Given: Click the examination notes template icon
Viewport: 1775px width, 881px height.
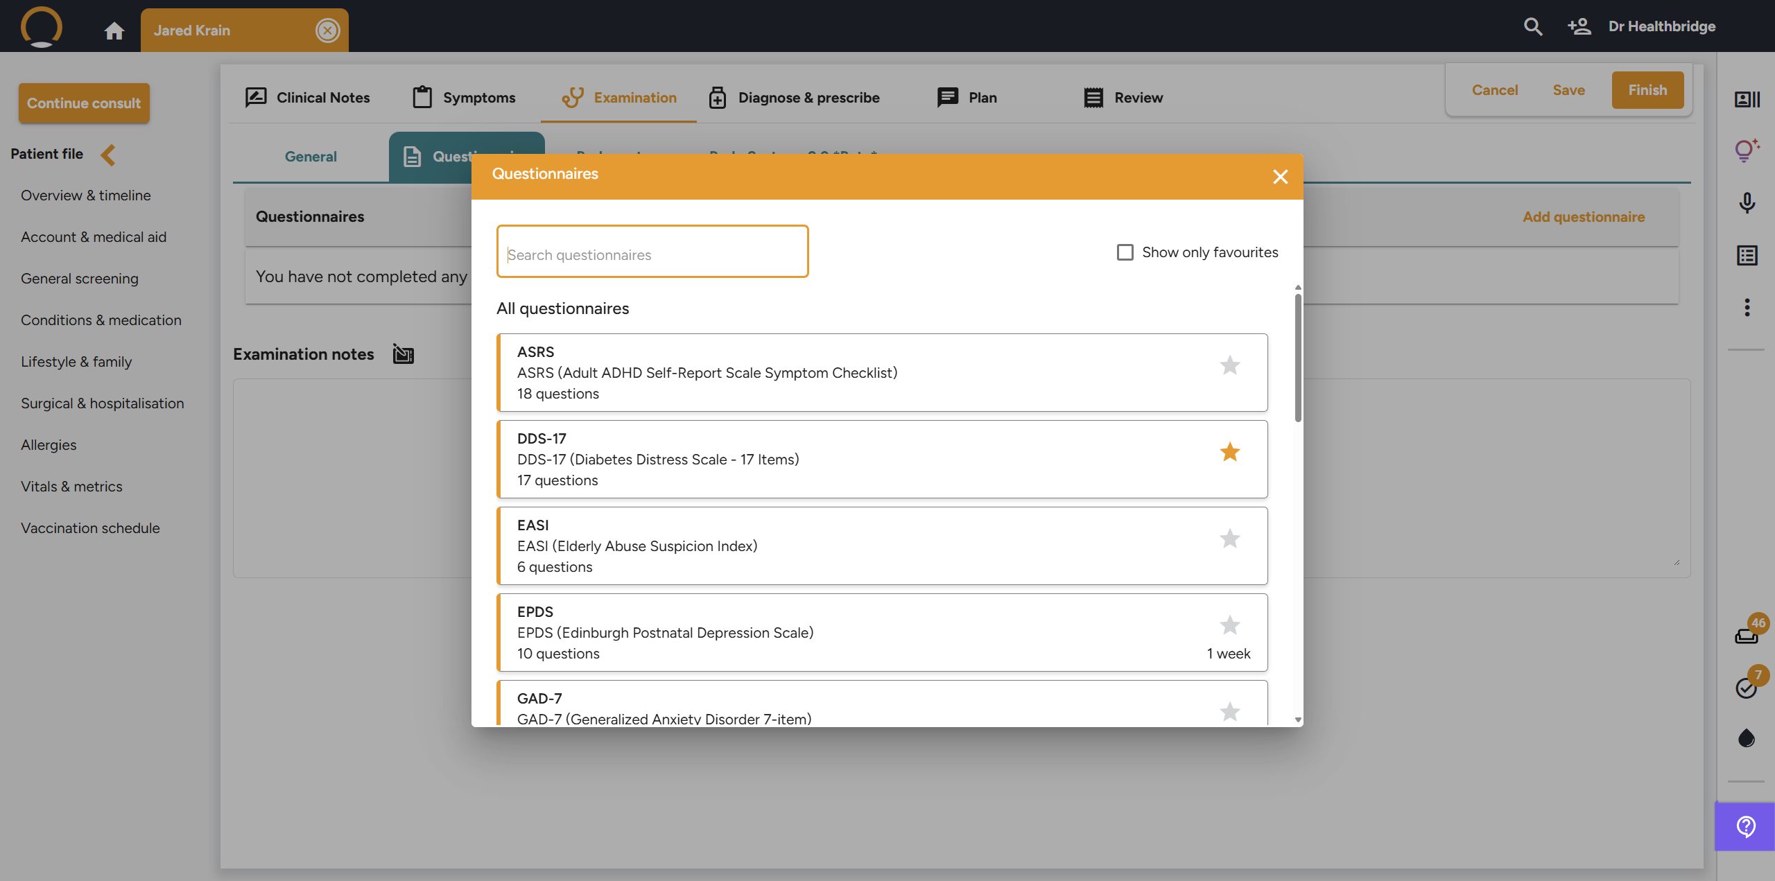Looking at the screenshot, I should pyautogui.click(x=403, y=354).
